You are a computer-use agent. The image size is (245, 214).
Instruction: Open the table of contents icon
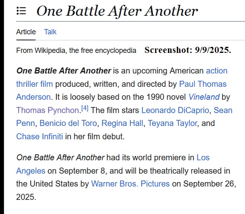point(21,11)
